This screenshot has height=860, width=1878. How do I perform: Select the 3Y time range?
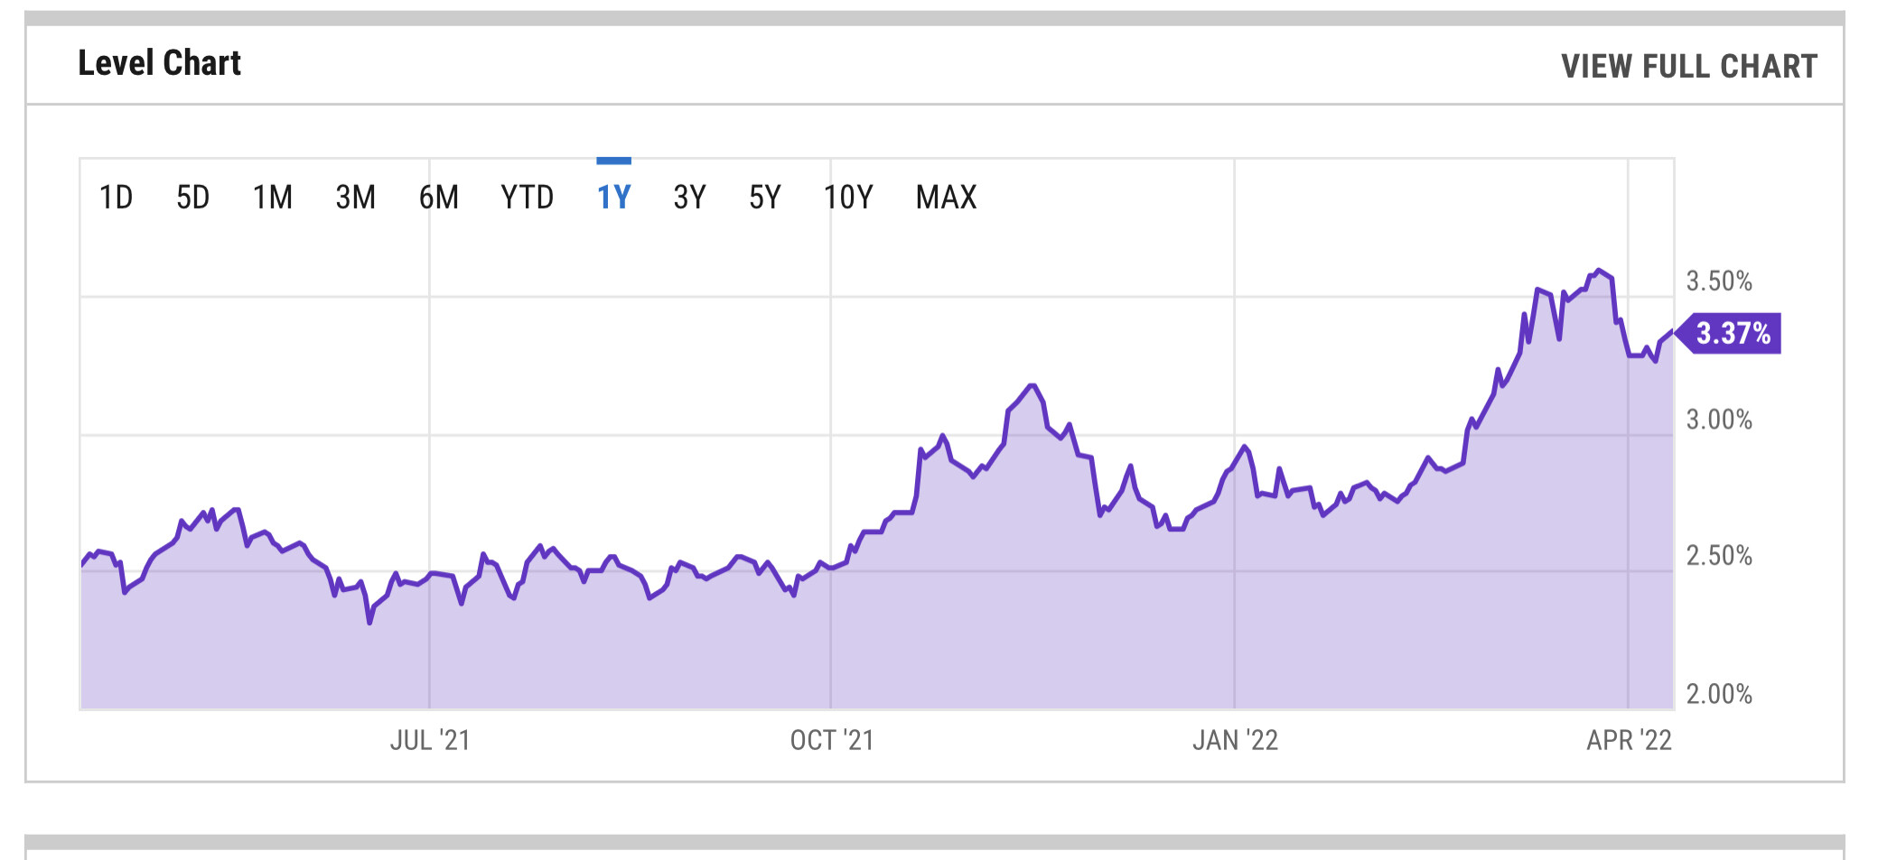click(689, 197)
